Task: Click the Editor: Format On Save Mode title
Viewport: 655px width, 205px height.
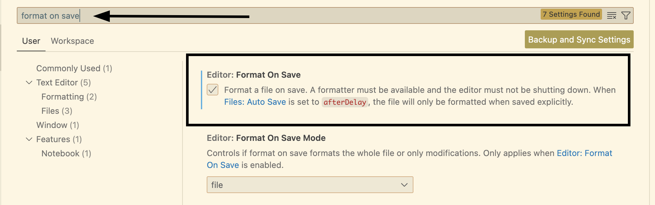Action: (266, 138)
